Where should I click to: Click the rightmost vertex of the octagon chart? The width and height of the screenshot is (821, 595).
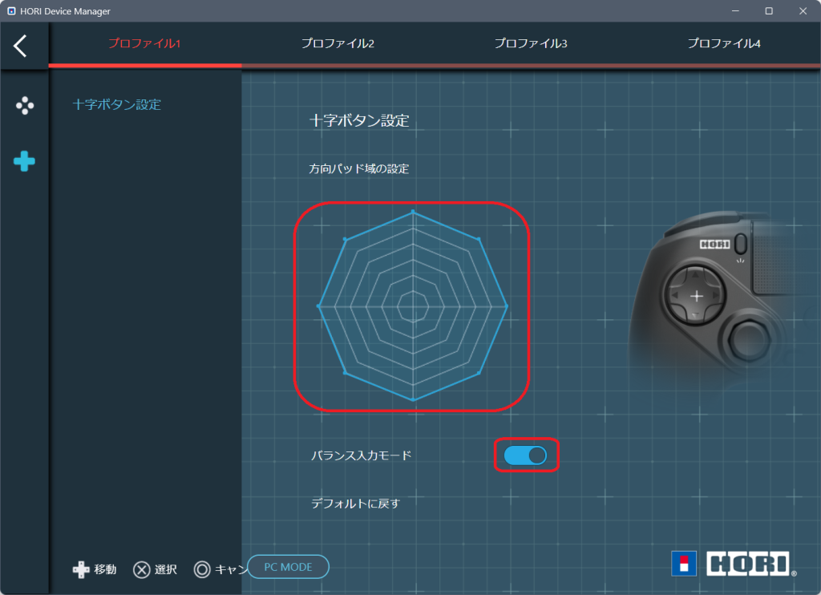coord(507,306)
